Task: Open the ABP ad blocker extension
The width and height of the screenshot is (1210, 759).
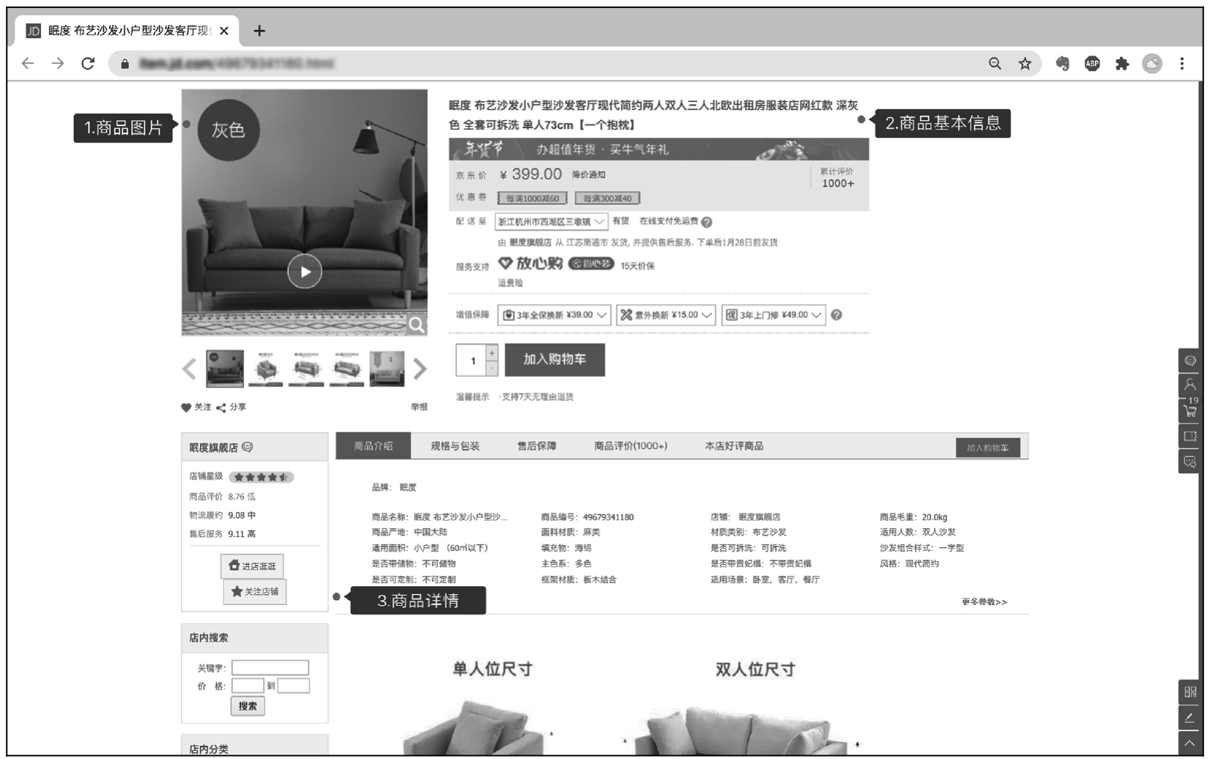Action: (1092, 64)
